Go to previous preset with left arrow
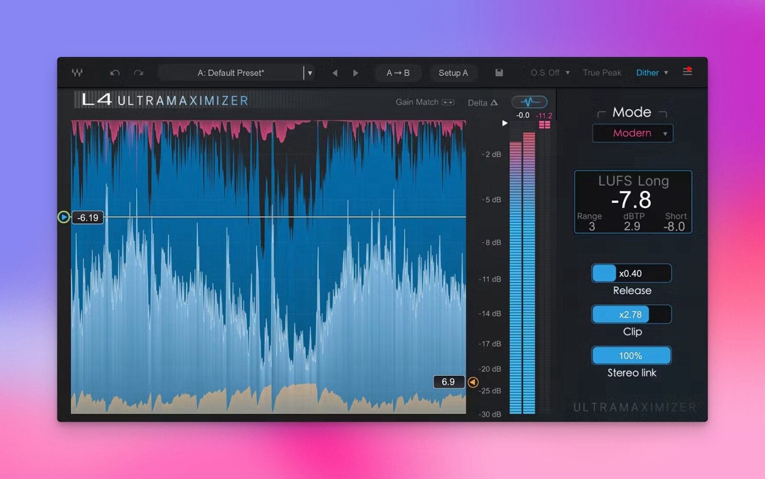 pyautogui.click(x=335, y=73)
